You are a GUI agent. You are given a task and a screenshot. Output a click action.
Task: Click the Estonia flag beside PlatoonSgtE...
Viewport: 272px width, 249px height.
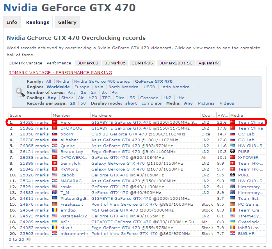[55, 198]
